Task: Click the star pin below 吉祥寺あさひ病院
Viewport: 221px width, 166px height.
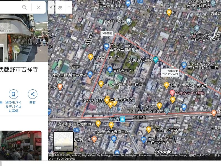Action: 173,100
